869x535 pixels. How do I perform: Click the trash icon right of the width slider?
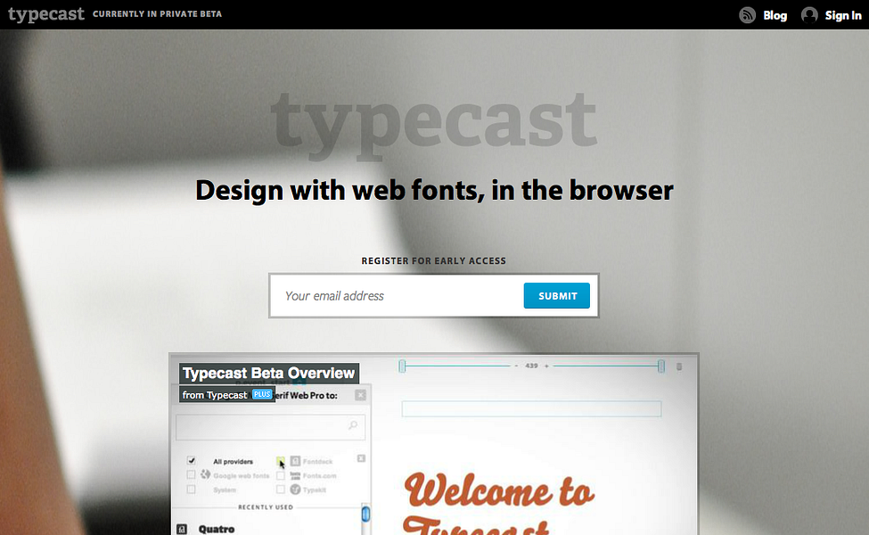click(679, 366)
